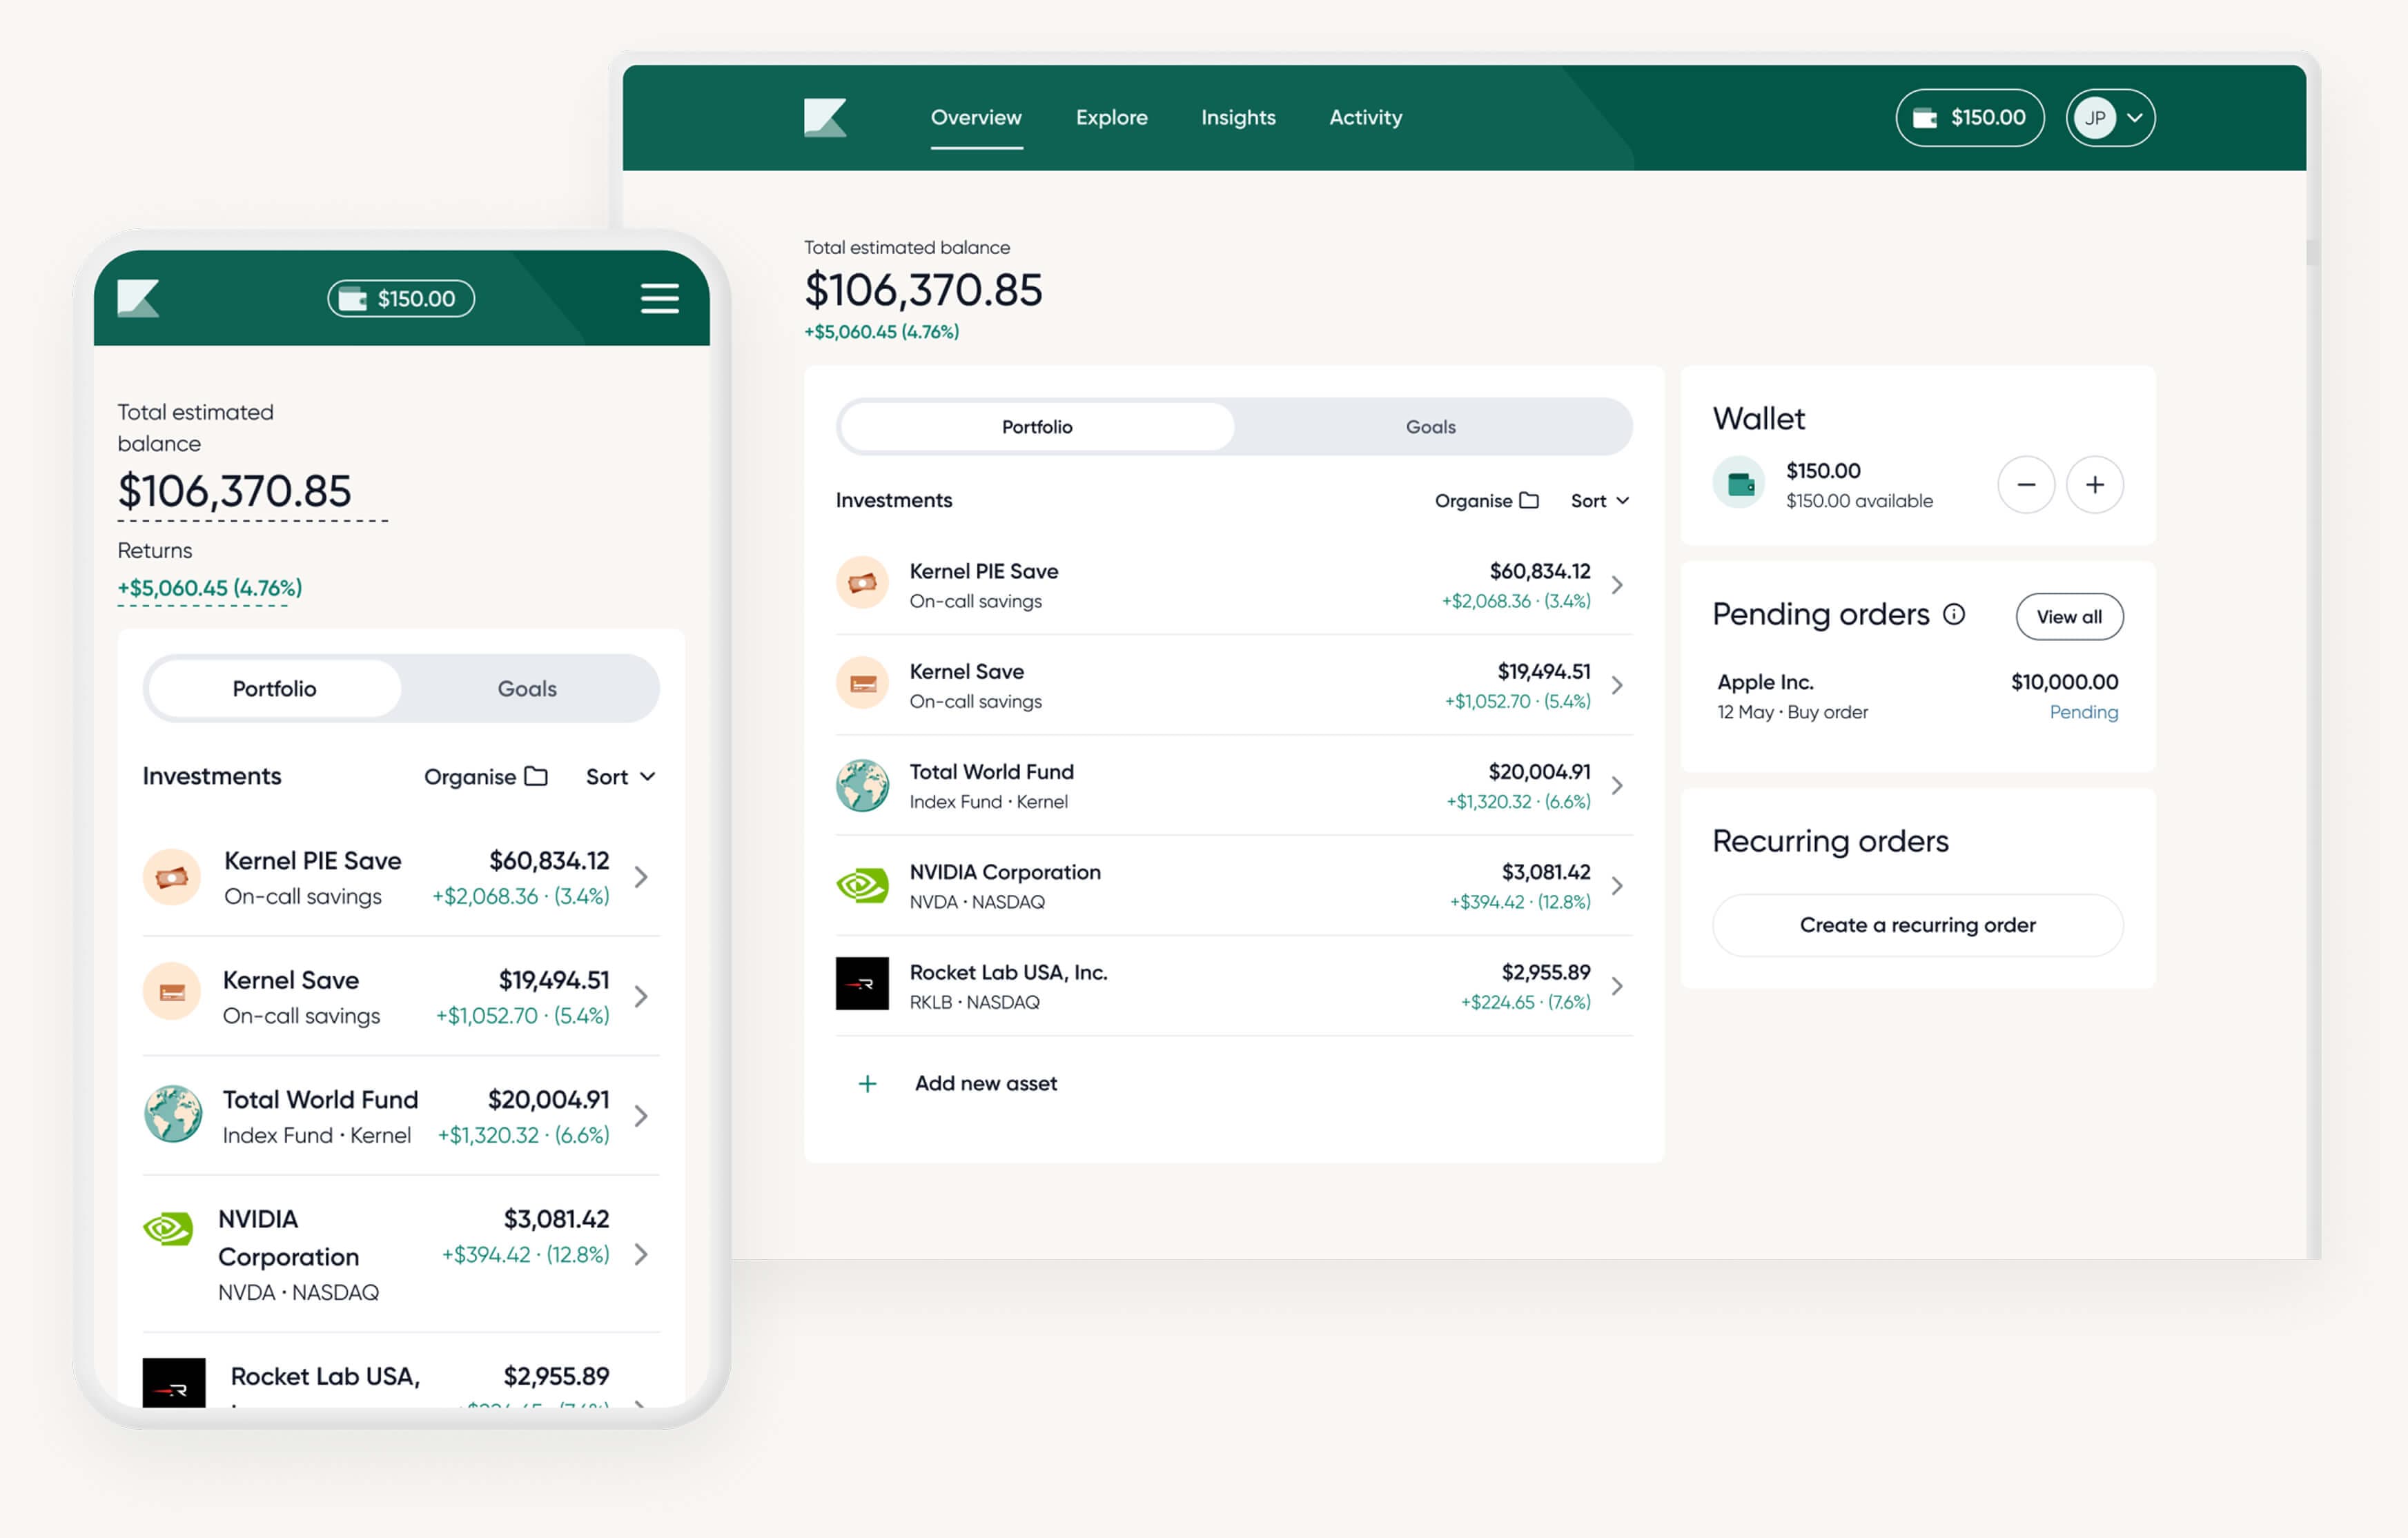Click the Kernel logo in mobile header
Screen dimensions: 2408x1538
138,298
